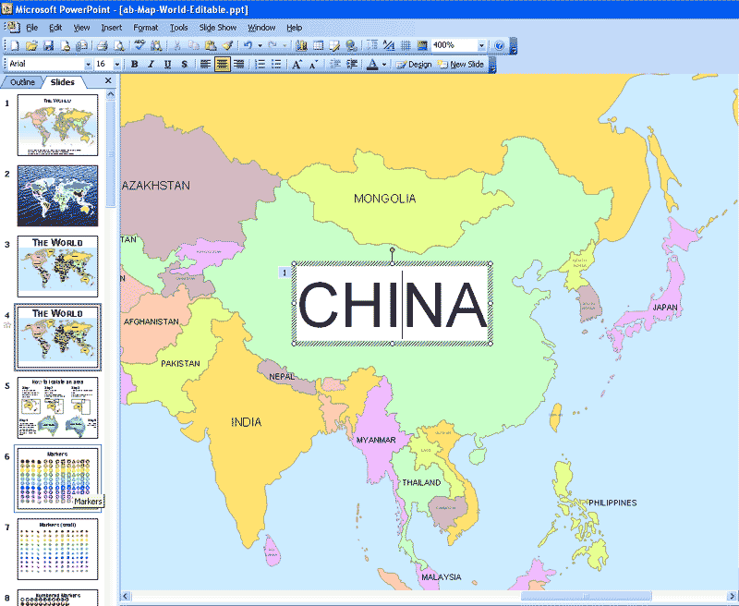Open the Insert Table icon
The image size is (739, 606).
[x=317, y=43]
